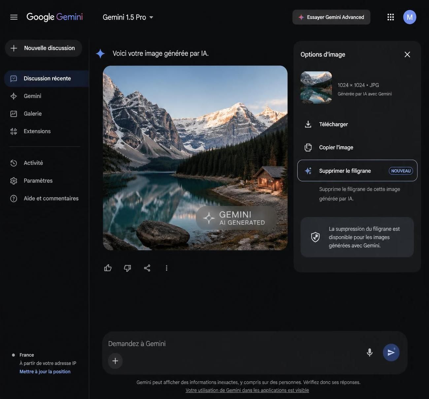
Task: Click the shield icon in info card
Action: tap(315, 237)
